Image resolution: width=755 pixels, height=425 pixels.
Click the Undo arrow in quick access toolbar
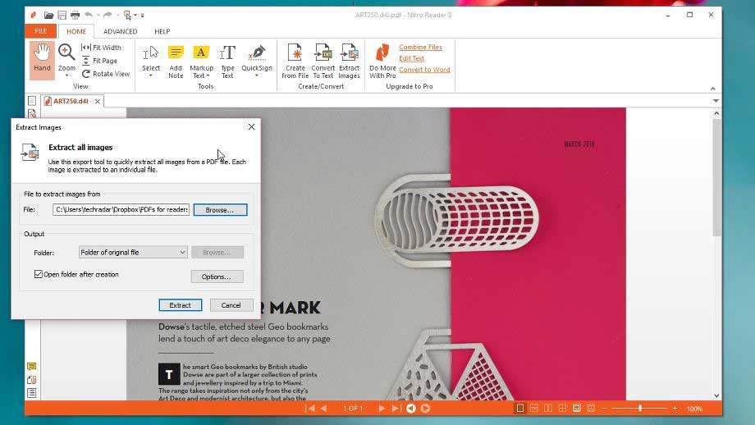[x=89, y=15]
